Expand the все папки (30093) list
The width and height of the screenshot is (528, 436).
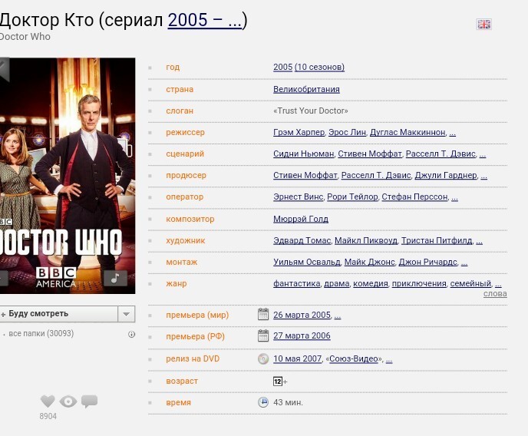pos(40,334)
